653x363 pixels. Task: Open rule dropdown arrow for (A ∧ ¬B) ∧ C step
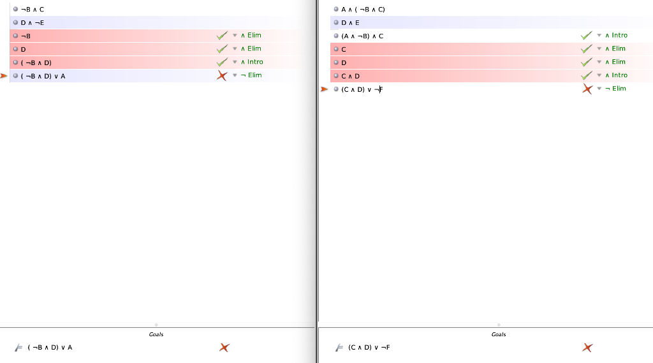coord(599,36)
